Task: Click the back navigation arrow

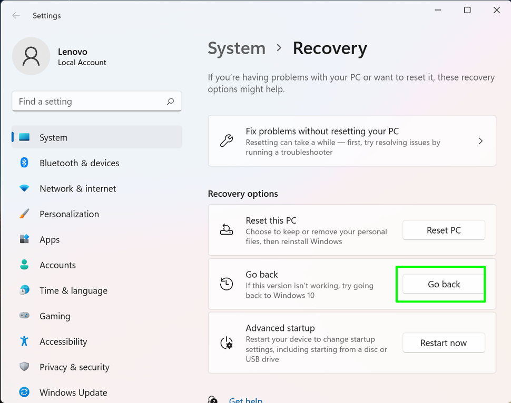Action: click(x=16, y=15)
